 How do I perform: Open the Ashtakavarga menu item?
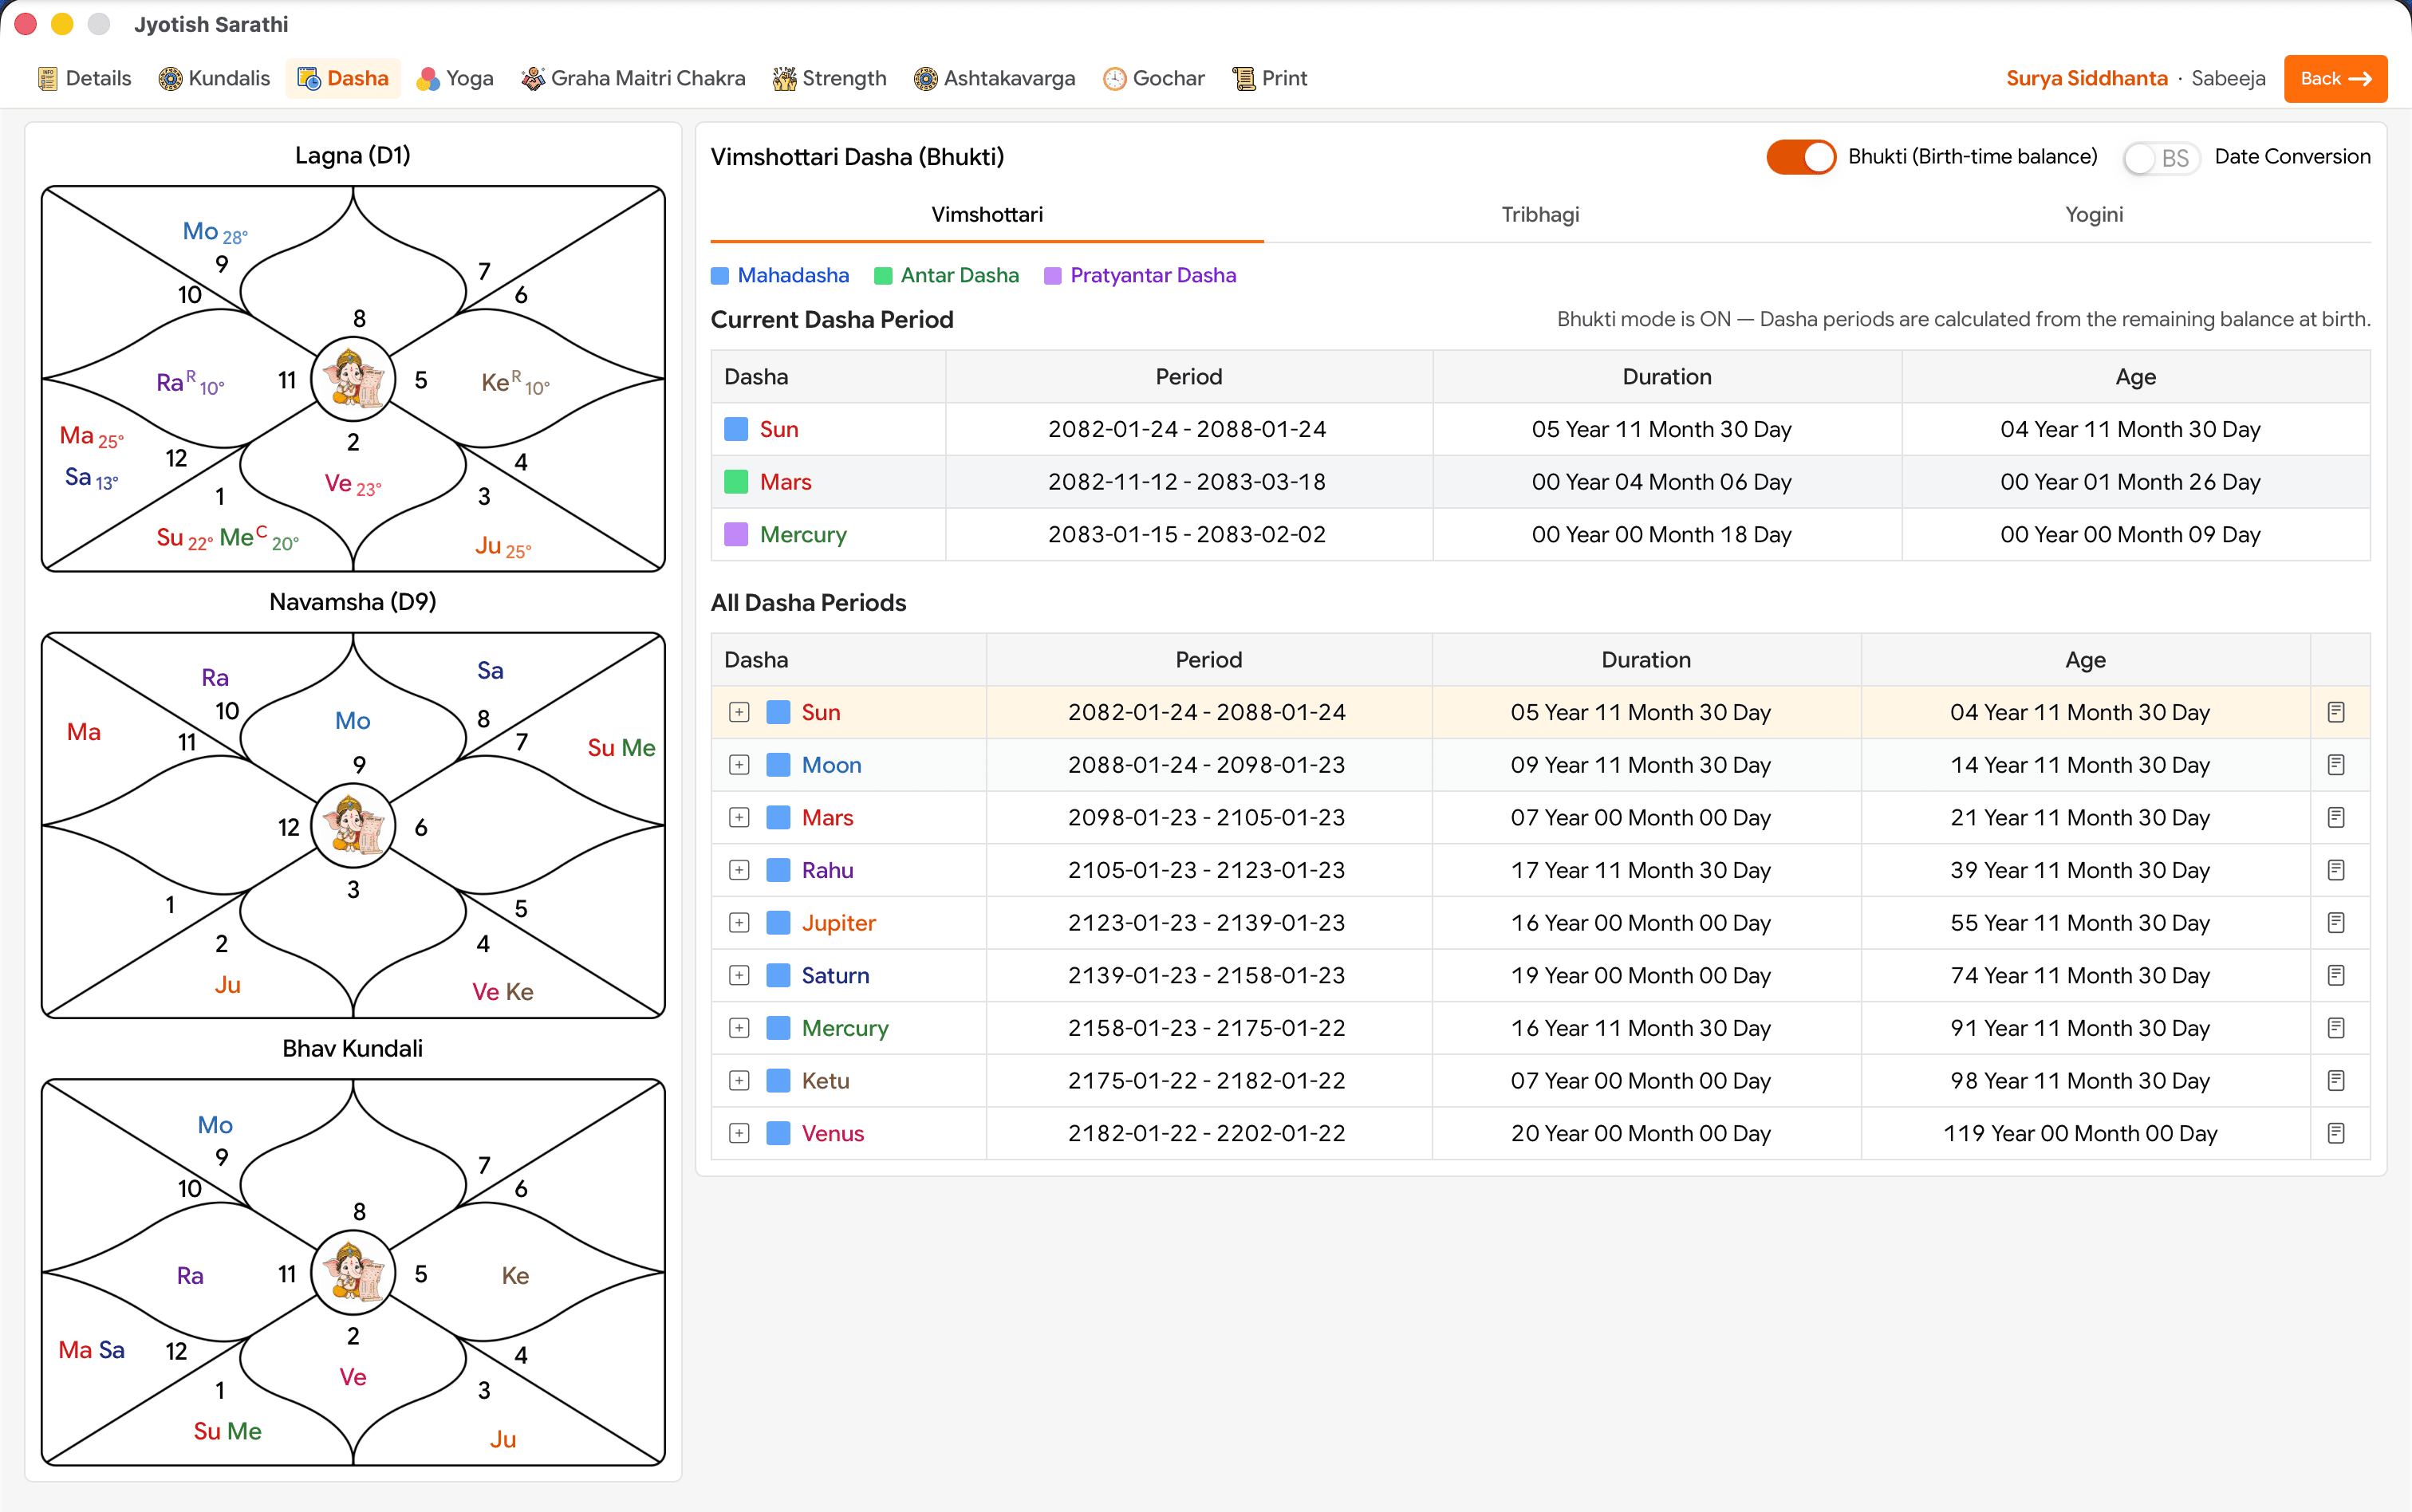[x=994, y=78]
